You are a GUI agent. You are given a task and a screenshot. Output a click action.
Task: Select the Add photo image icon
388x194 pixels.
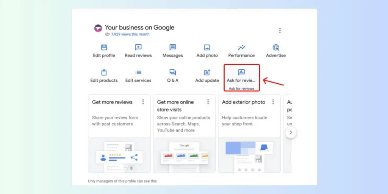207,47
